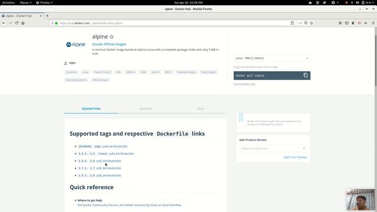Toggle reader view icon in address bar

tap(292, 23)
